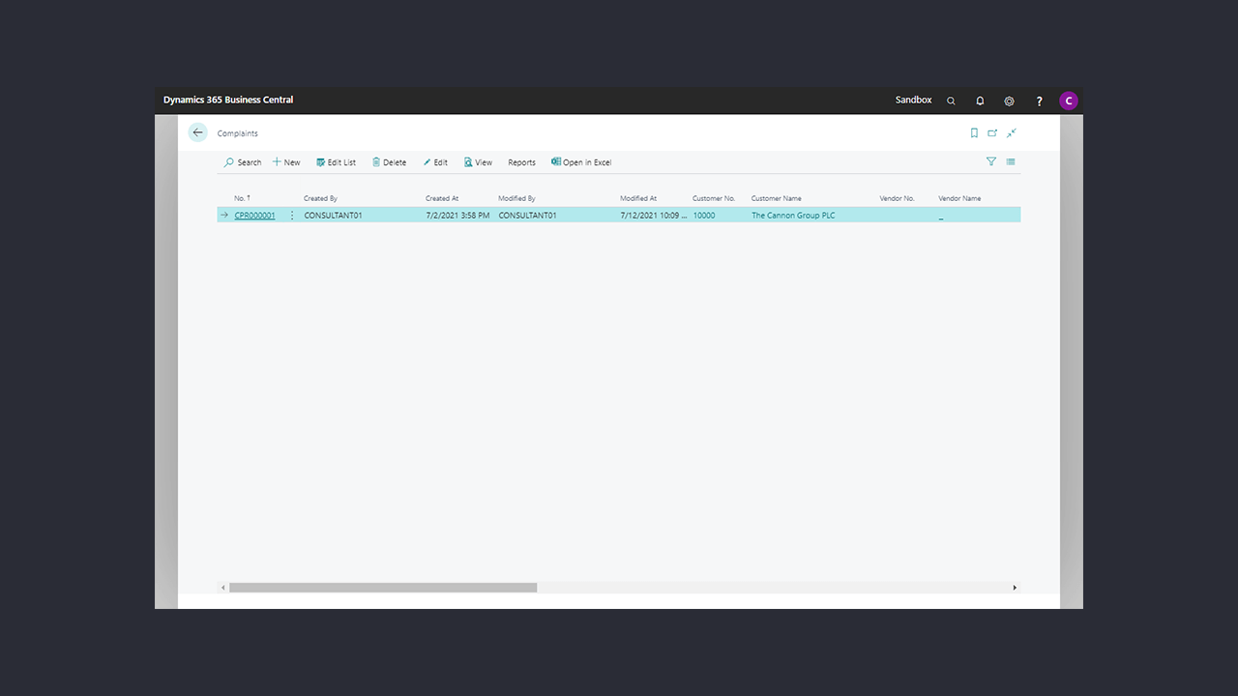Click the scrollbar right arrow

pyautogui.click(x=1015, y=587)
